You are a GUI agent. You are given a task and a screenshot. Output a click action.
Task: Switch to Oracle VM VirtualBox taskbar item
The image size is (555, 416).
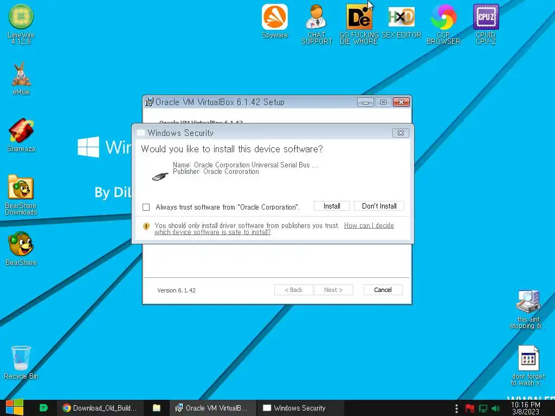coord(212,408)
